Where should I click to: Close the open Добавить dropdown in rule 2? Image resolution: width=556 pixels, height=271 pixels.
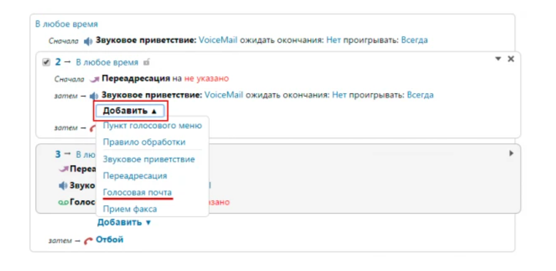[x=130, y=111]
